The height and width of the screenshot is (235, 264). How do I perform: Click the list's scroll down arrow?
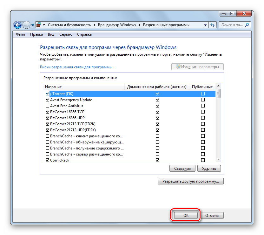[x=218, y=159]
